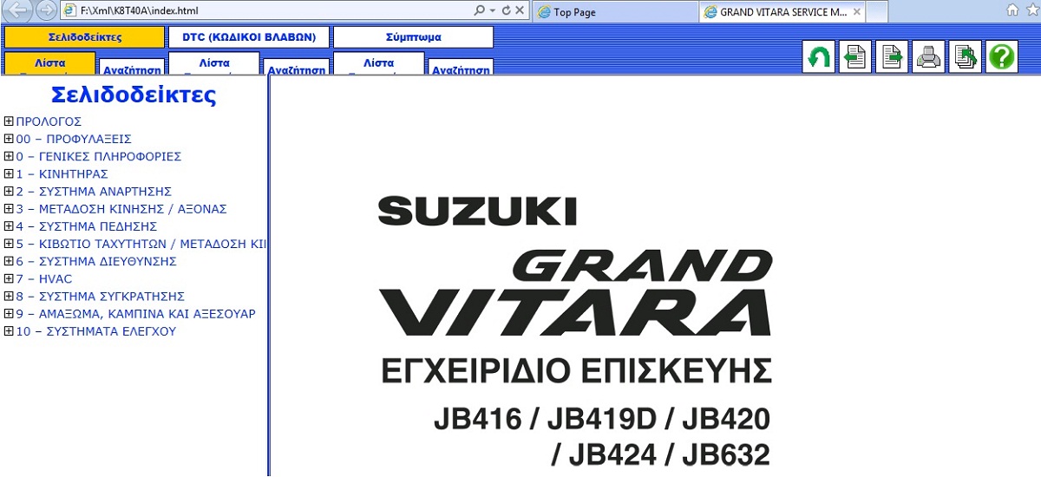The height and width of the screenshot is (477, 1041).
Task: Open the address bar search dropdown arrow
Action: pos(493,10)
